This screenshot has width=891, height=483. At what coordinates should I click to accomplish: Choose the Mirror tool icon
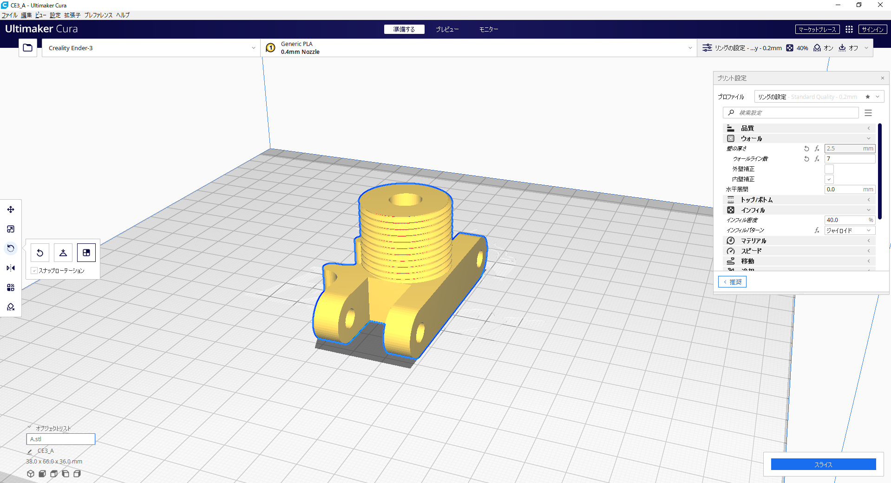(11, 268)
